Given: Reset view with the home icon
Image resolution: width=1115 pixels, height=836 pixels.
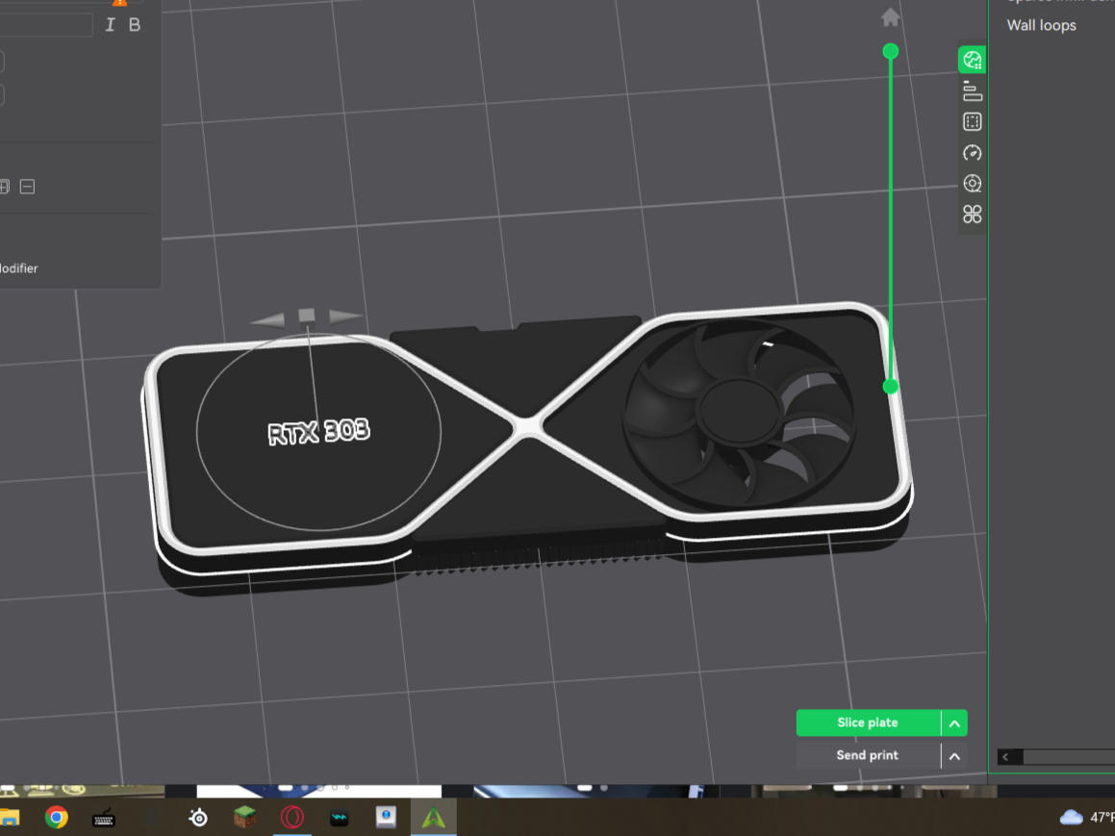Looking at the screenshot, I should (890, 17).
